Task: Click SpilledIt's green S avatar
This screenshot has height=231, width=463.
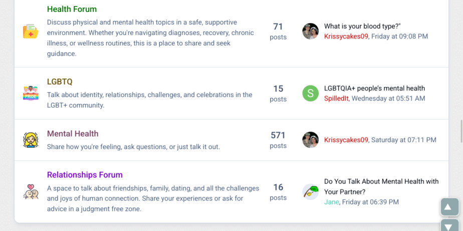Action: [311, 93]
